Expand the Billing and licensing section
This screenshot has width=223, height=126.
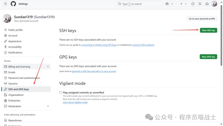(48, 67)
